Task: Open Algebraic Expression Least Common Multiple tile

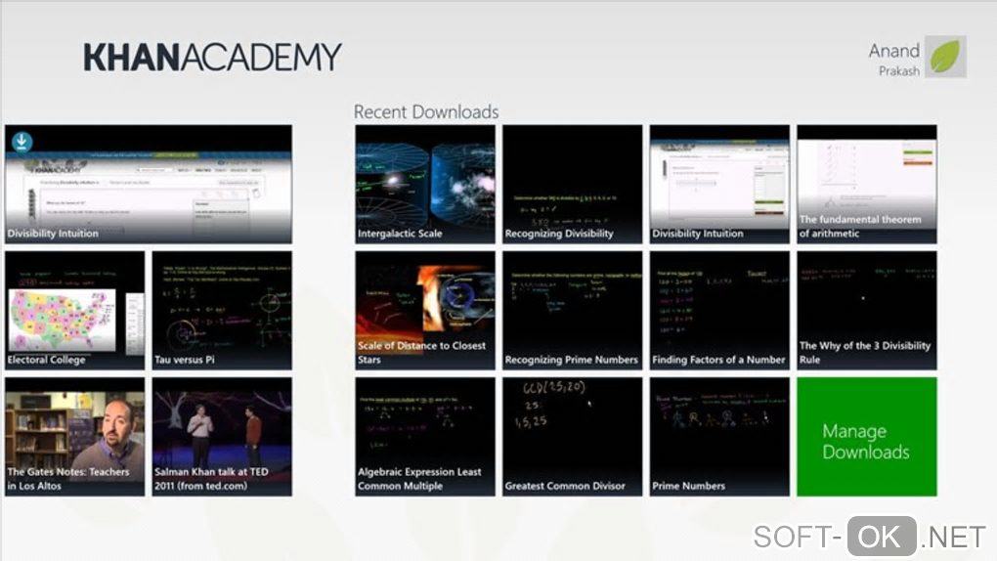Action: (425, 436)
